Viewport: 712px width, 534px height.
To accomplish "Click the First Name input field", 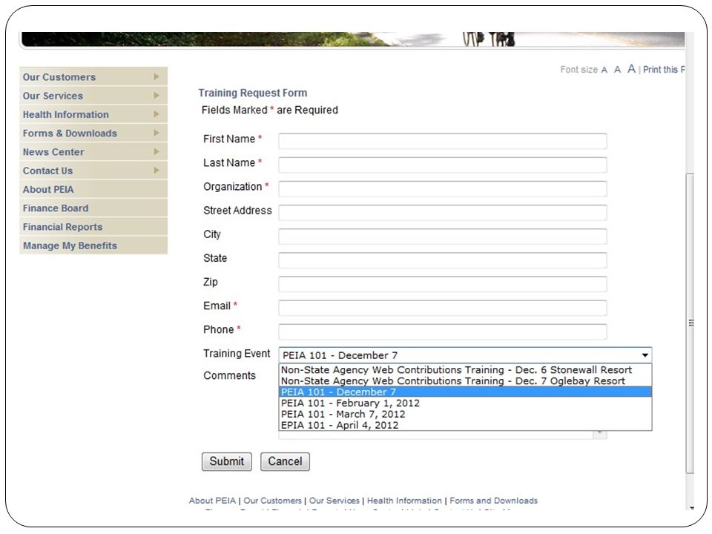I will tap(443, 141).
